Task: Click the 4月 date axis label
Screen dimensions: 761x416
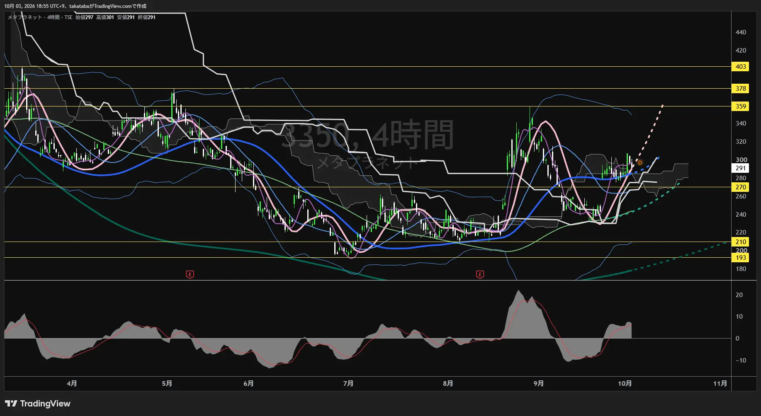Action: pos(72,383)
